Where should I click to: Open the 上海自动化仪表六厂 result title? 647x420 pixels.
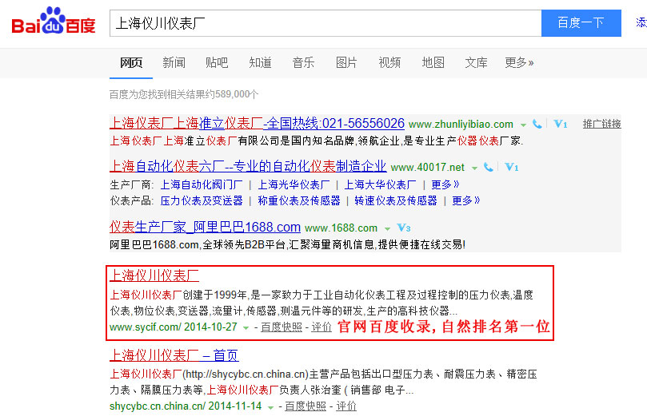point(248,166)
